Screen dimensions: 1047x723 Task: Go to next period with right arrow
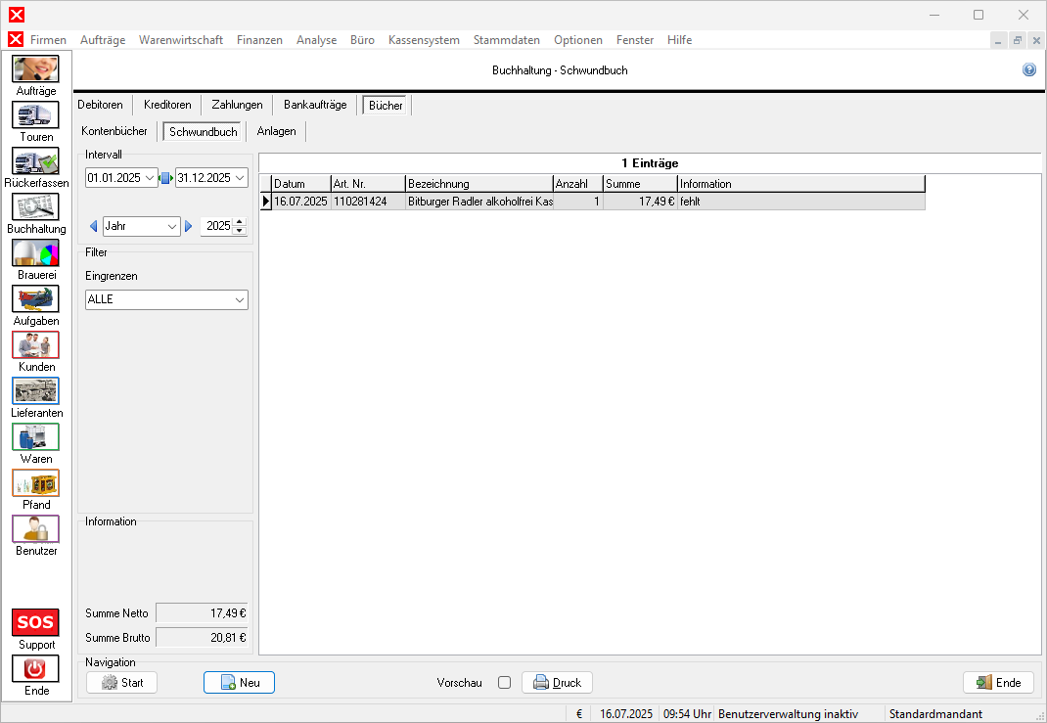pyautogui.click(x=189, y=226)
